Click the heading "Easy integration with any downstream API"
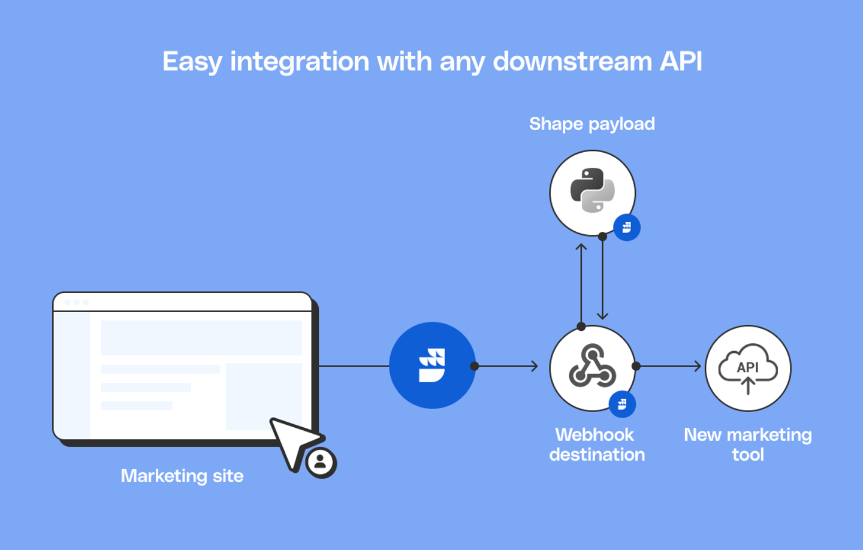The image size is (863, 550). 432,62
